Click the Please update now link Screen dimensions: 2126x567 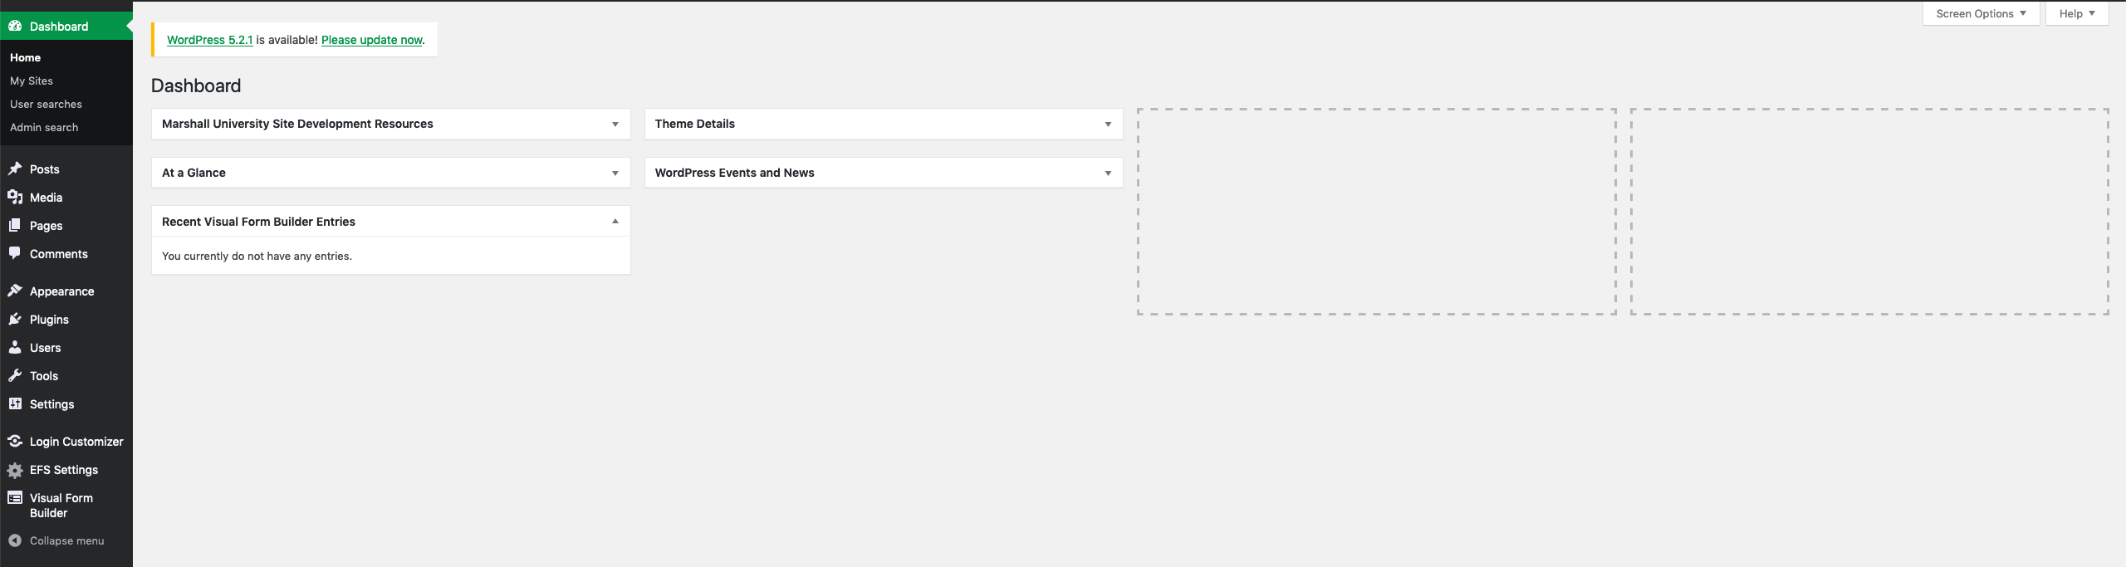pyautogui.click(x=372, y=40)
